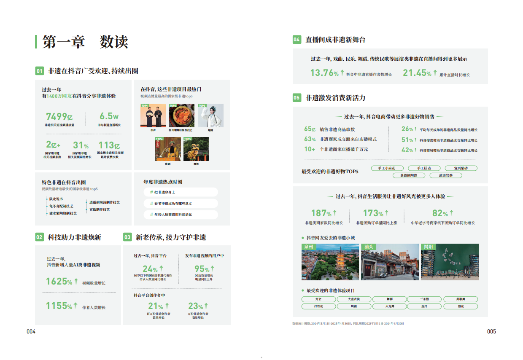Click the 灯会 experience tag
This screenshot has height=360, width=523.
pyautogui.click(x=318, y=299)
